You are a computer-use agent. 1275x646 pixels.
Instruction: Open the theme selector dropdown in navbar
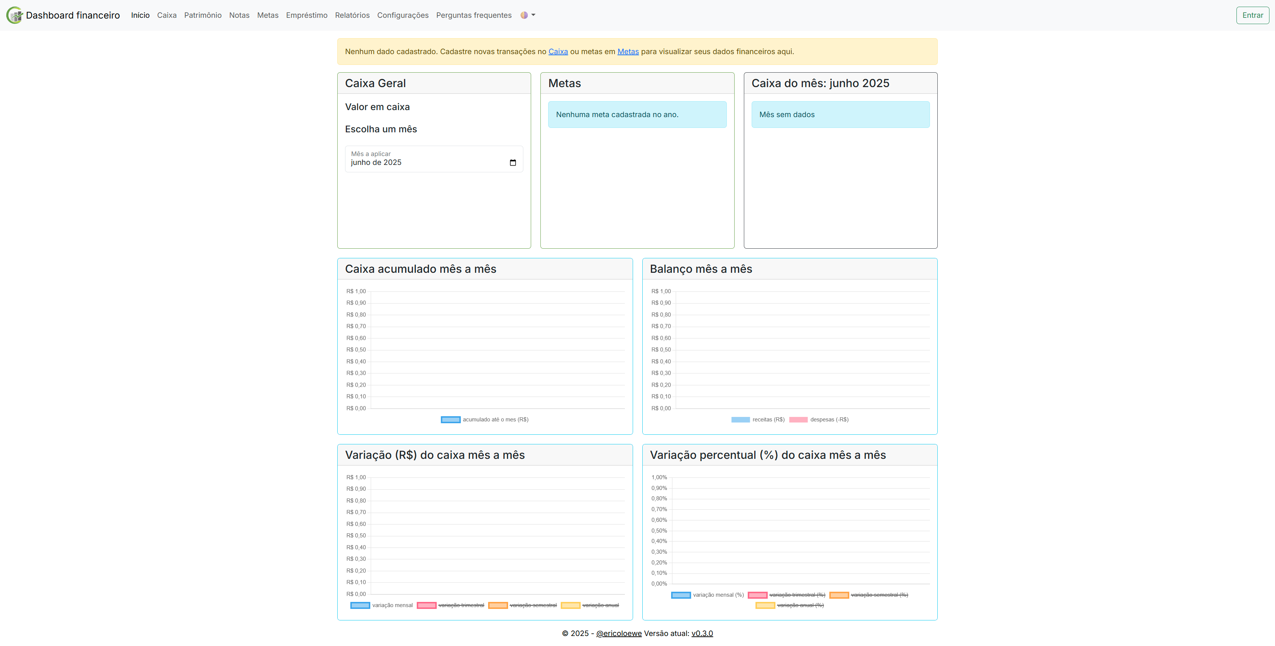click(528, 15)
